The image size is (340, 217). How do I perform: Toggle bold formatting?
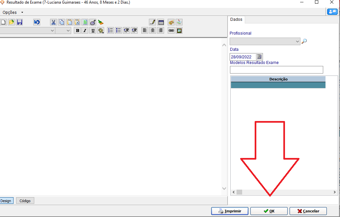tap(77, 31)
